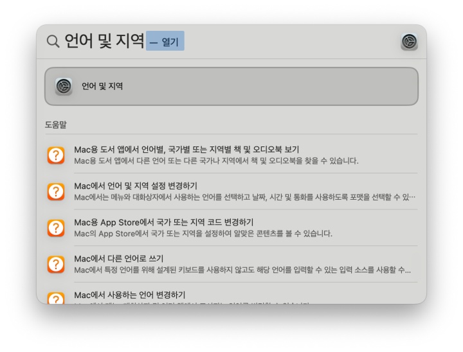Click into the Spotlight search field text
This screenshot has height=352, width=463.
(104, 40)
